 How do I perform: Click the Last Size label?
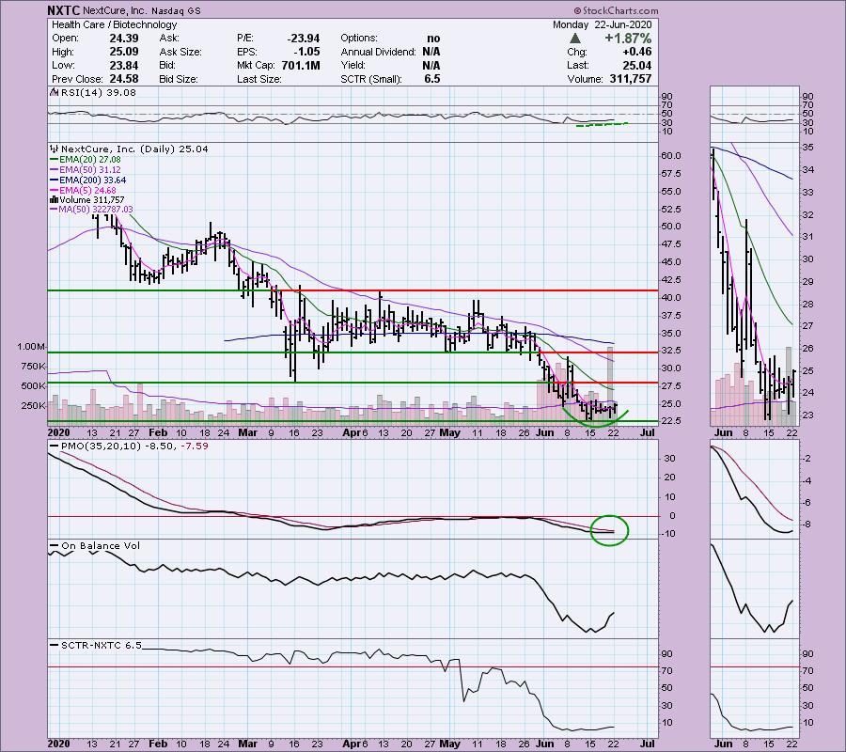tap(259, 79)
